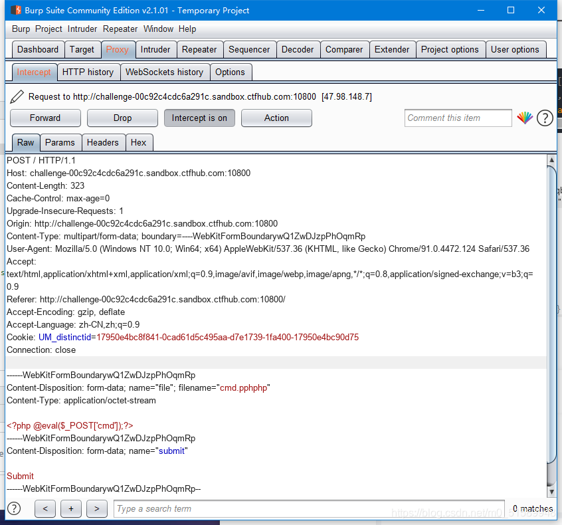Click the 0 matches search count

[x=533, y=508]
